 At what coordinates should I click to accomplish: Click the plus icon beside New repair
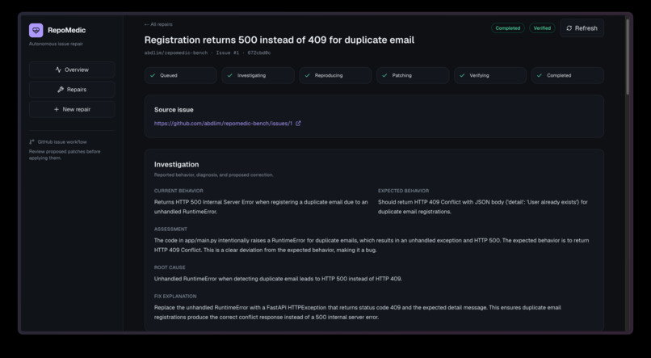pyautogui.click(x=57, y=109)
